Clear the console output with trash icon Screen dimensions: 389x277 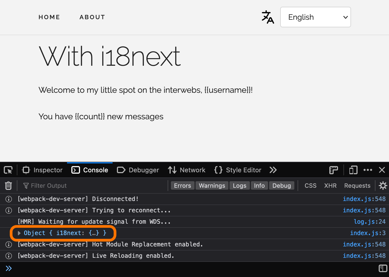(8, 186)
